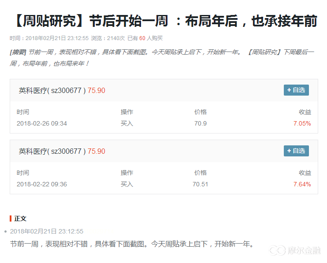Select the 2018-02-22 09:36 trade time

click(x=42, y=184)
